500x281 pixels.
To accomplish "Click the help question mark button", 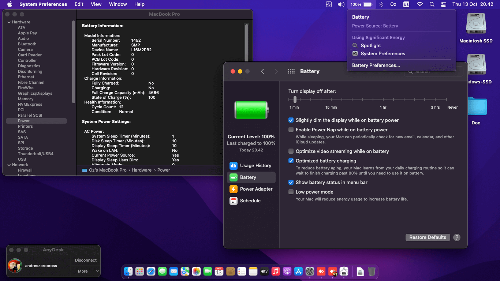I will click(456, 237).
